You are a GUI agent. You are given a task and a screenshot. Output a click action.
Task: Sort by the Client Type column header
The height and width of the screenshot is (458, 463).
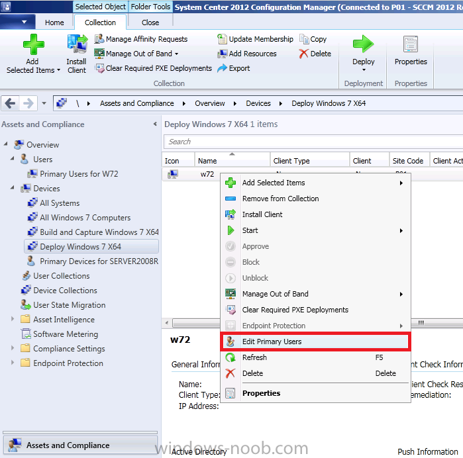point(309,161)
